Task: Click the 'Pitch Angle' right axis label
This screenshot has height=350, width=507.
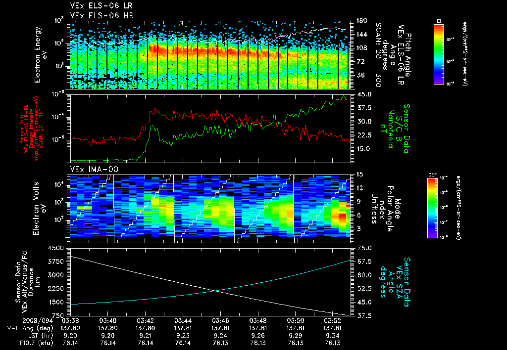Action: pyautogui.click(x=408, y=55)
